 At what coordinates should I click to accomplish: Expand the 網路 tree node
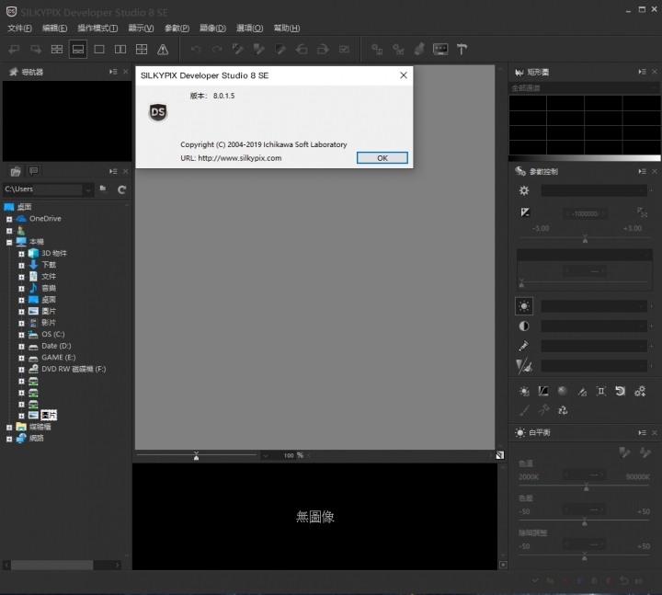pyautogui.click(x=9, y=440)
